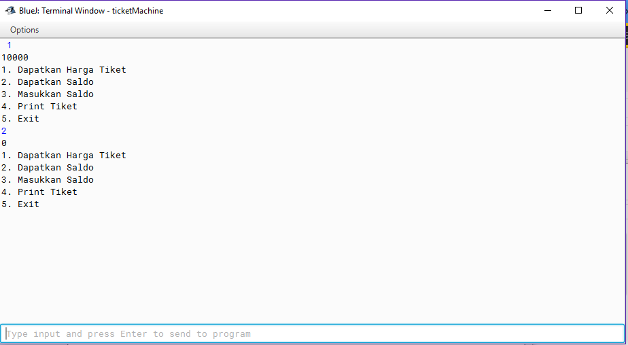Click the BlueJ bird icon in title bar
The image size is (628, 345).
pyautogui.click(x=10, y=11)
